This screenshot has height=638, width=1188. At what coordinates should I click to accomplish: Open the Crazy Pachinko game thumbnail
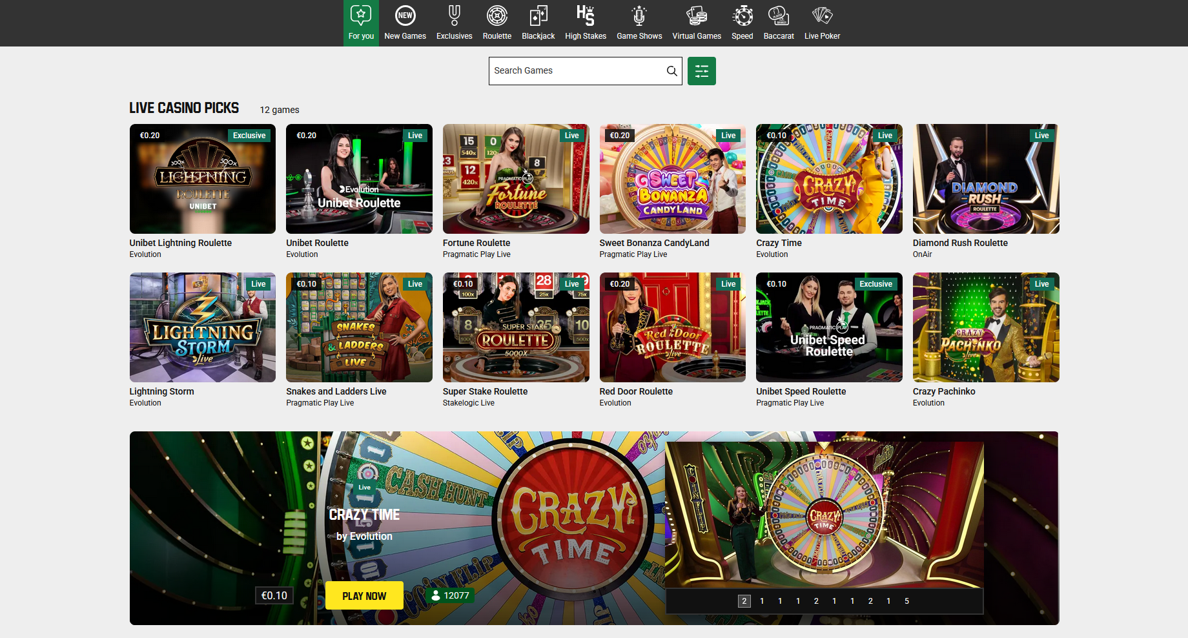(986, 327)
